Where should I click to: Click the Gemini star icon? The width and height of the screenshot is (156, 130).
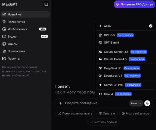coord(100,85)
